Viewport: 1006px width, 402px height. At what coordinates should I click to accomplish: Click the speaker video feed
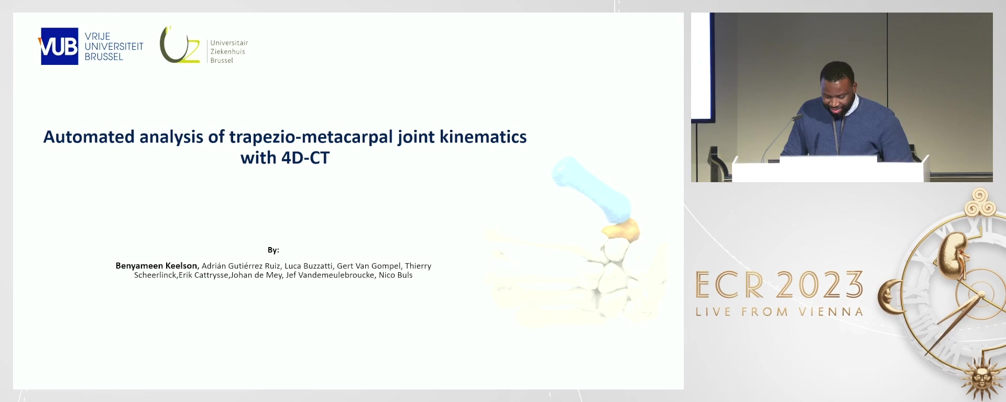pos(841,97)
